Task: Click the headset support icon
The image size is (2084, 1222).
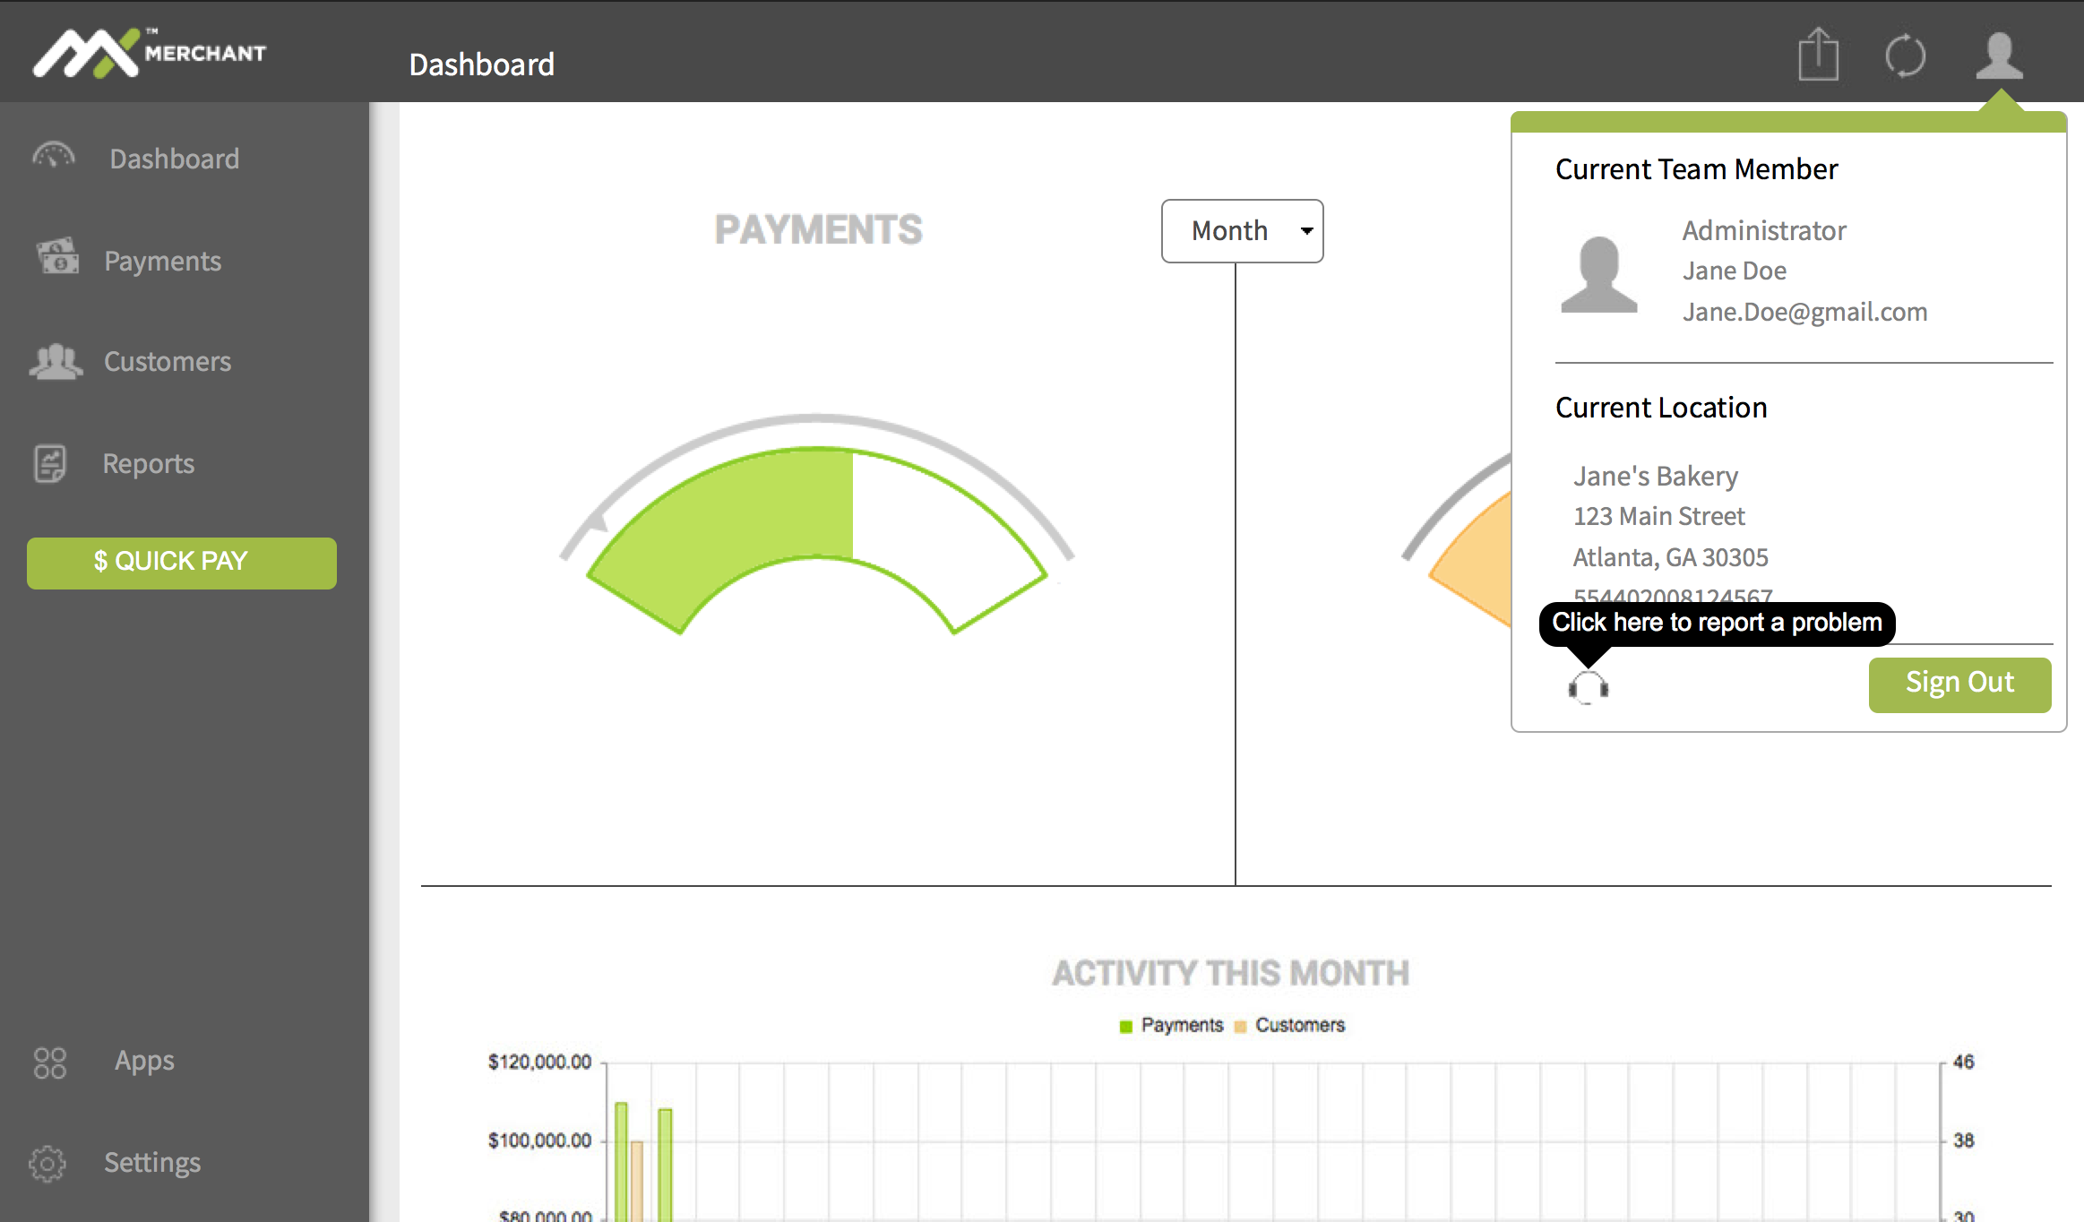Action: (x=1588, y=687)
